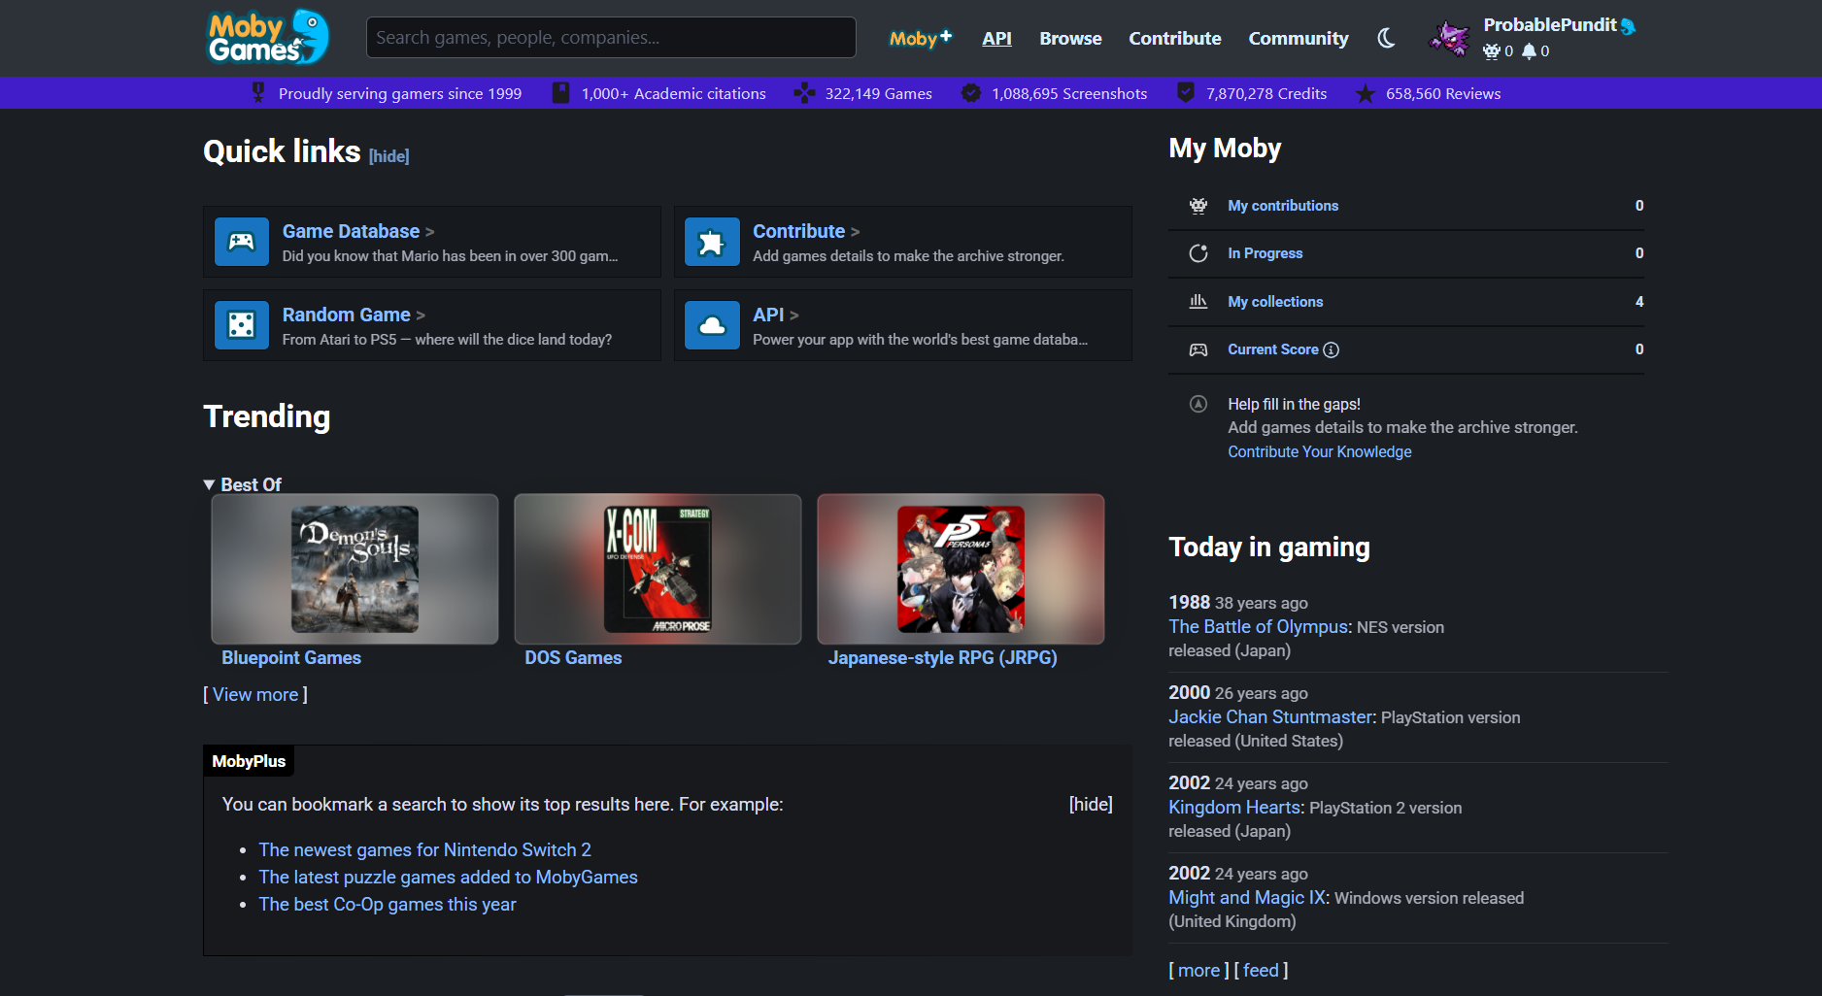Click the API cloud icon
1822x996 pixels.
pos(712,325)
